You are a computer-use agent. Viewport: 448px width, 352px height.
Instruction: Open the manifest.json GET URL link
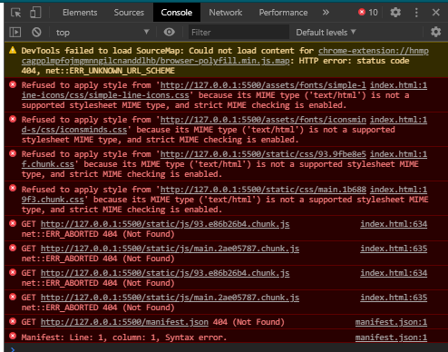(x=124, y=322)
